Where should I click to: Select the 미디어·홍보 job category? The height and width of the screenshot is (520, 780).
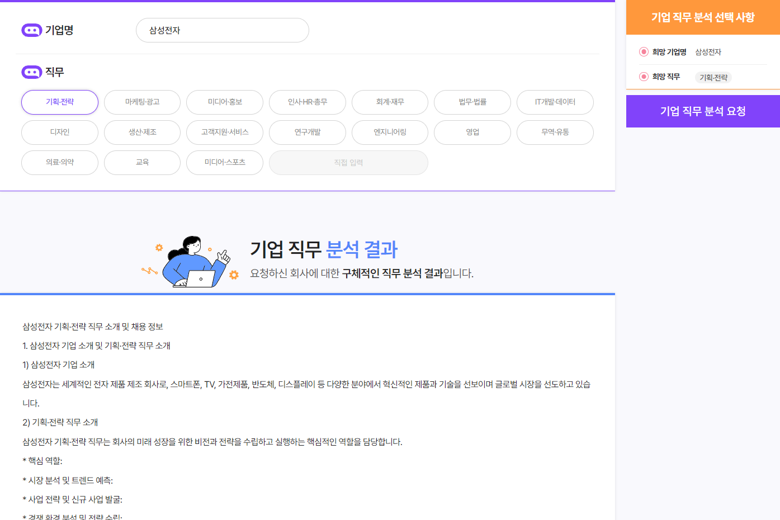pyautogui.click(x=225, y=102)
